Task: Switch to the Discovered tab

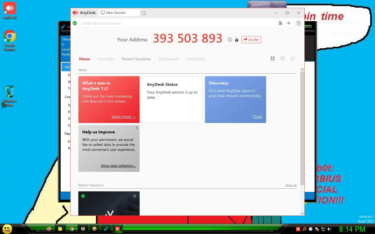Action: point(168,59)
